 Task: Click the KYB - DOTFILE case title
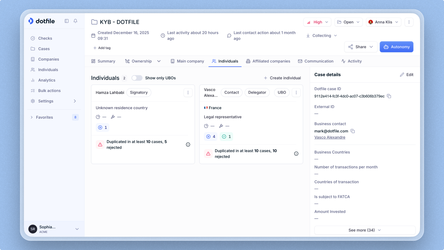pyautogui.click(x=120, y=22)
